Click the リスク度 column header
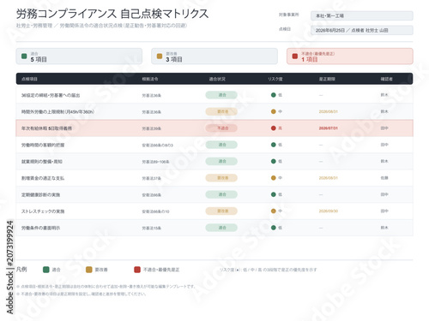The width and height of the screenshot is (429, 321). [275, 79]
